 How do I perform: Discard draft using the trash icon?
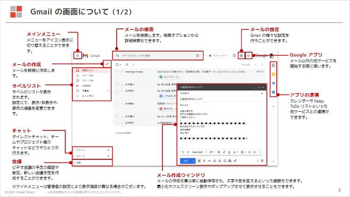pyautogui.click(x=262, y=161)
